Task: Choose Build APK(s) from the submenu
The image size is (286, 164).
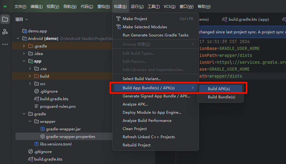Action: (219, 89)
